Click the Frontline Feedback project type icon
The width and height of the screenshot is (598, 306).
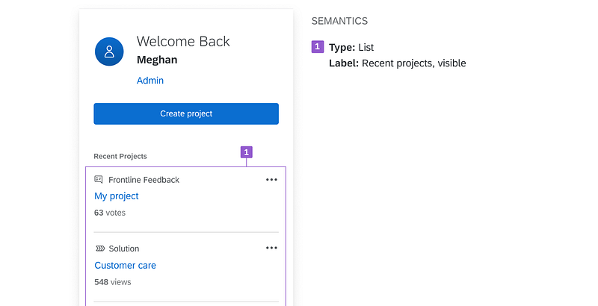click(x=99, y=180)
